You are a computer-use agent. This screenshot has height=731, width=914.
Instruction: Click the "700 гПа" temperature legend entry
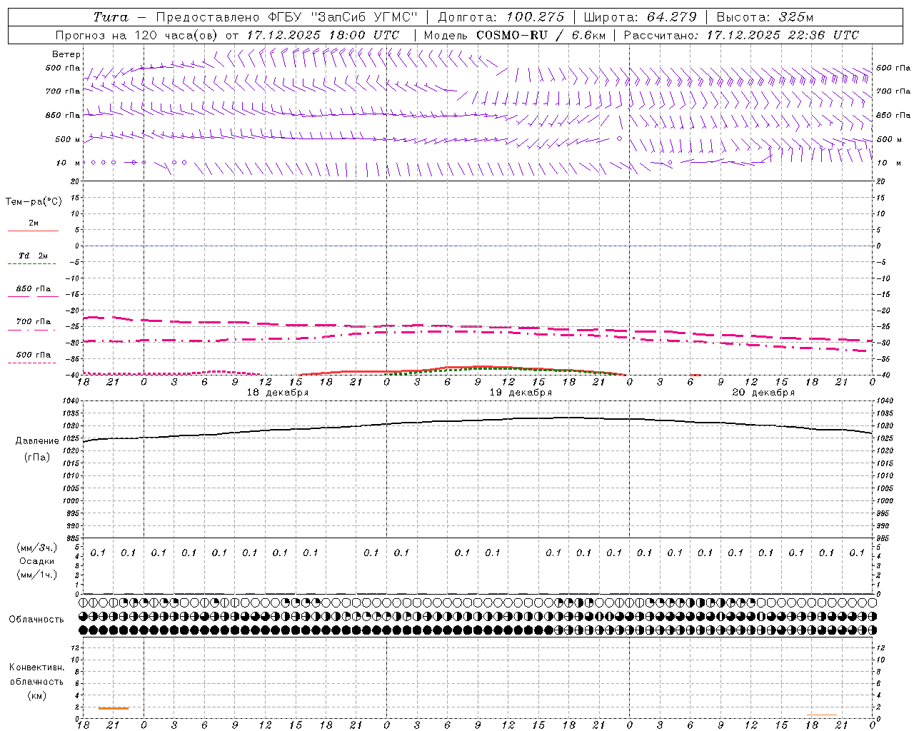(x=34, y=321)
